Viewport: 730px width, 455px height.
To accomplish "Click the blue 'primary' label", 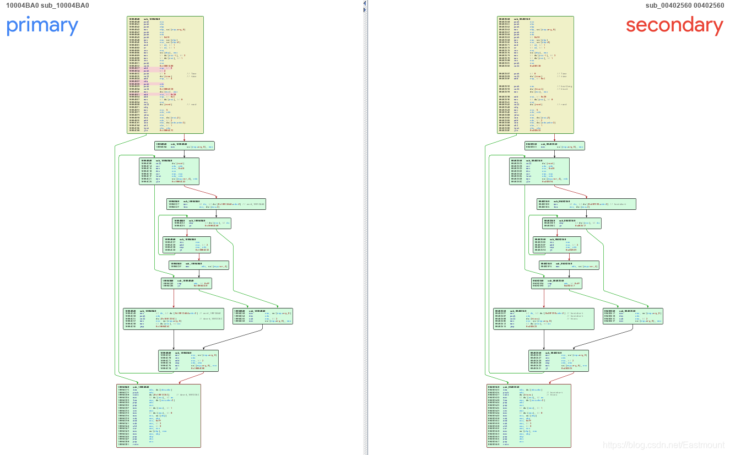I will click(x=42, y=26).
